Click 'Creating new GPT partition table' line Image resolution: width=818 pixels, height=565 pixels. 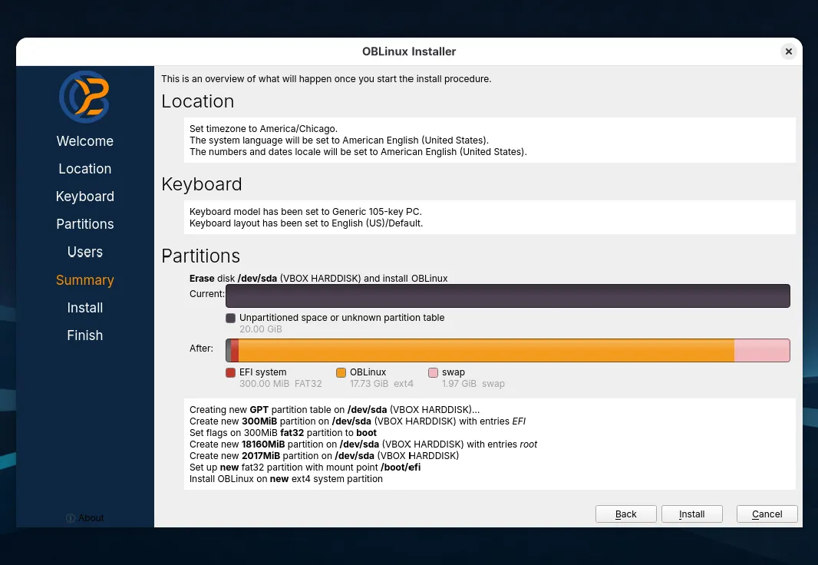click(x=335, y=409)
